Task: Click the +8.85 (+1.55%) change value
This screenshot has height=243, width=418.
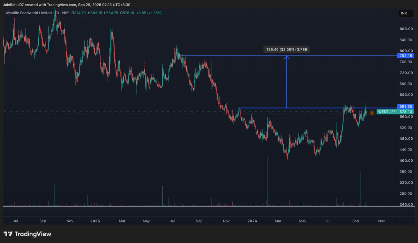Action: click(150, 13)
